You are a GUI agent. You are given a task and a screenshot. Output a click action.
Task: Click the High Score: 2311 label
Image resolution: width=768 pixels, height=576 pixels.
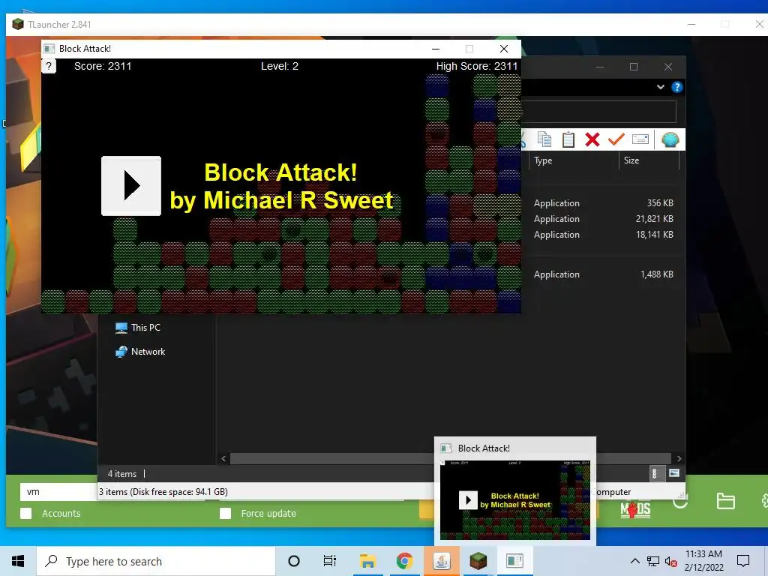pyautogui.click(x=477, y=66)
